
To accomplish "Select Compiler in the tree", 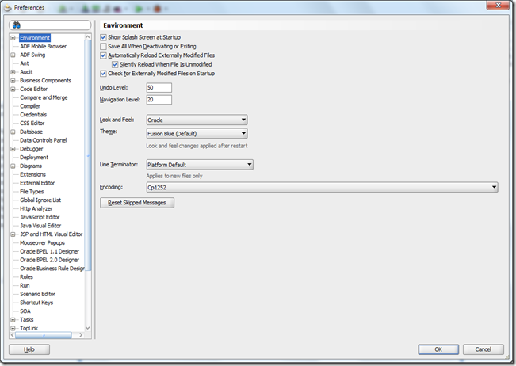I will pyautogui.click(x=30, y=106).
